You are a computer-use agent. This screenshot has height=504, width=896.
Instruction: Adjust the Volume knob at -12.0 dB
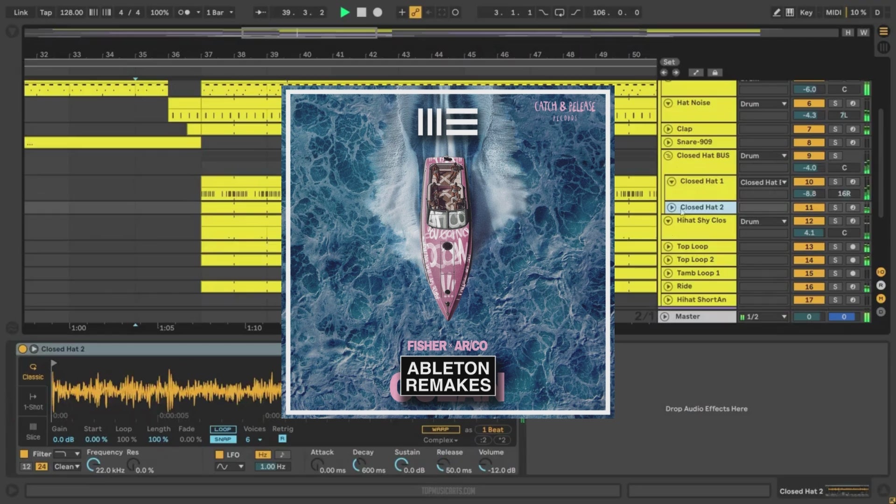coord(485,464)
